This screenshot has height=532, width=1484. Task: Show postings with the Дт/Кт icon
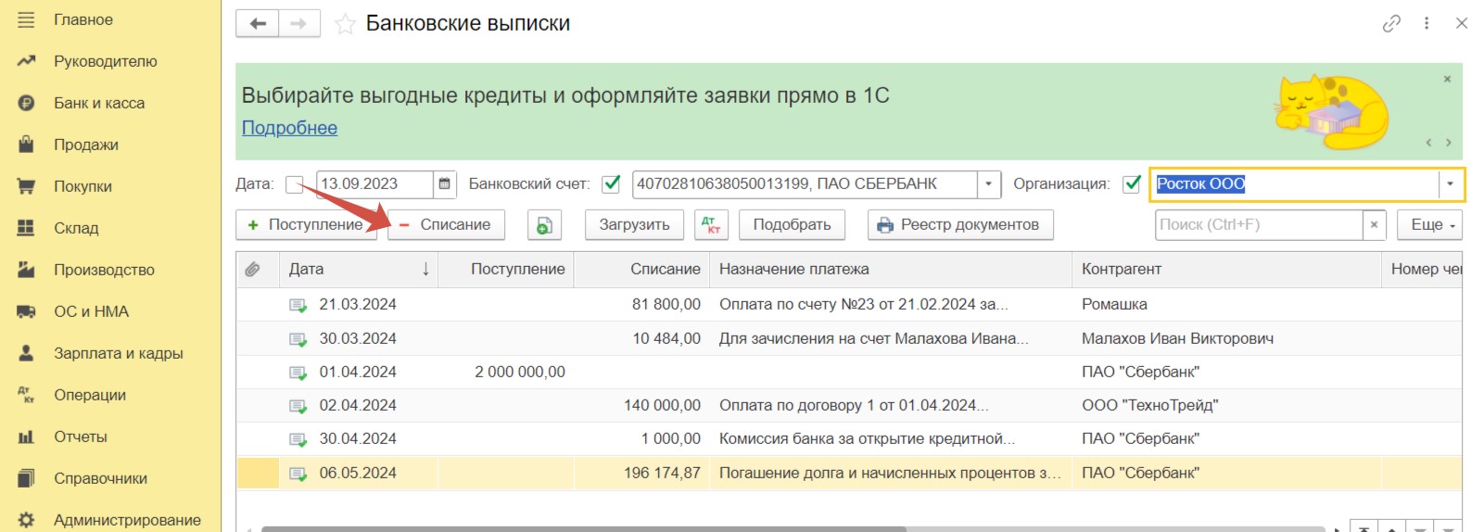coord(711,225)
